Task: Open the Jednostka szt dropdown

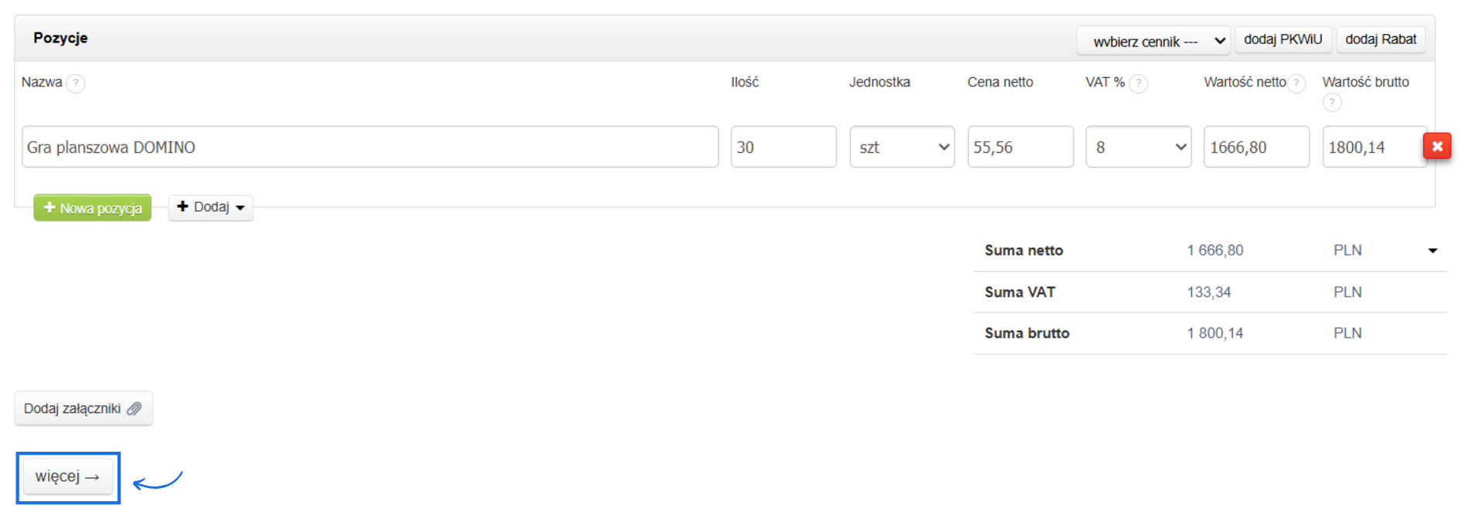Action: click(901, 147)
